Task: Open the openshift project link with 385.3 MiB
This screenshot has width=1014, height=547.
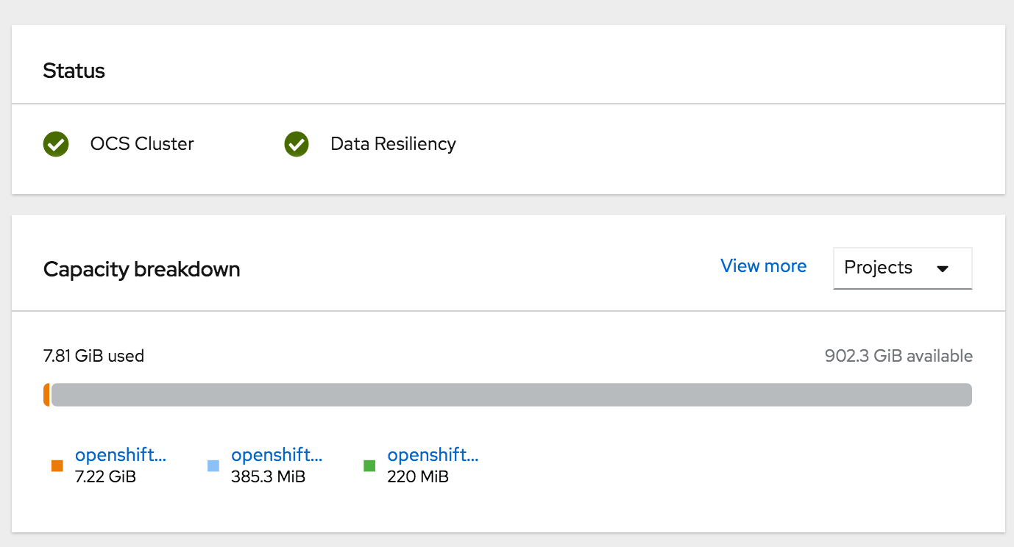Action: point(277,455)
